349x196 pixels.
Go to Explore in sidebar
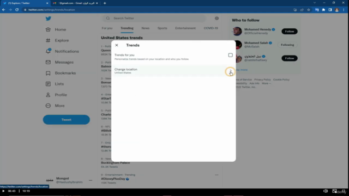(x=57, y=40)
